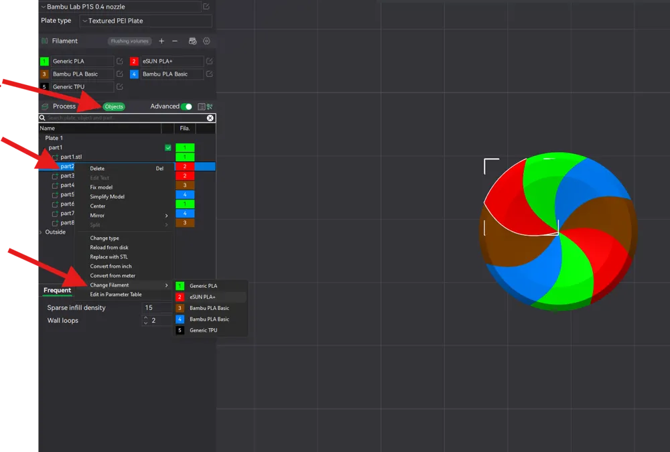Click the minus icon to remove filament
The image size is (670, 452).
coord(175,41)
